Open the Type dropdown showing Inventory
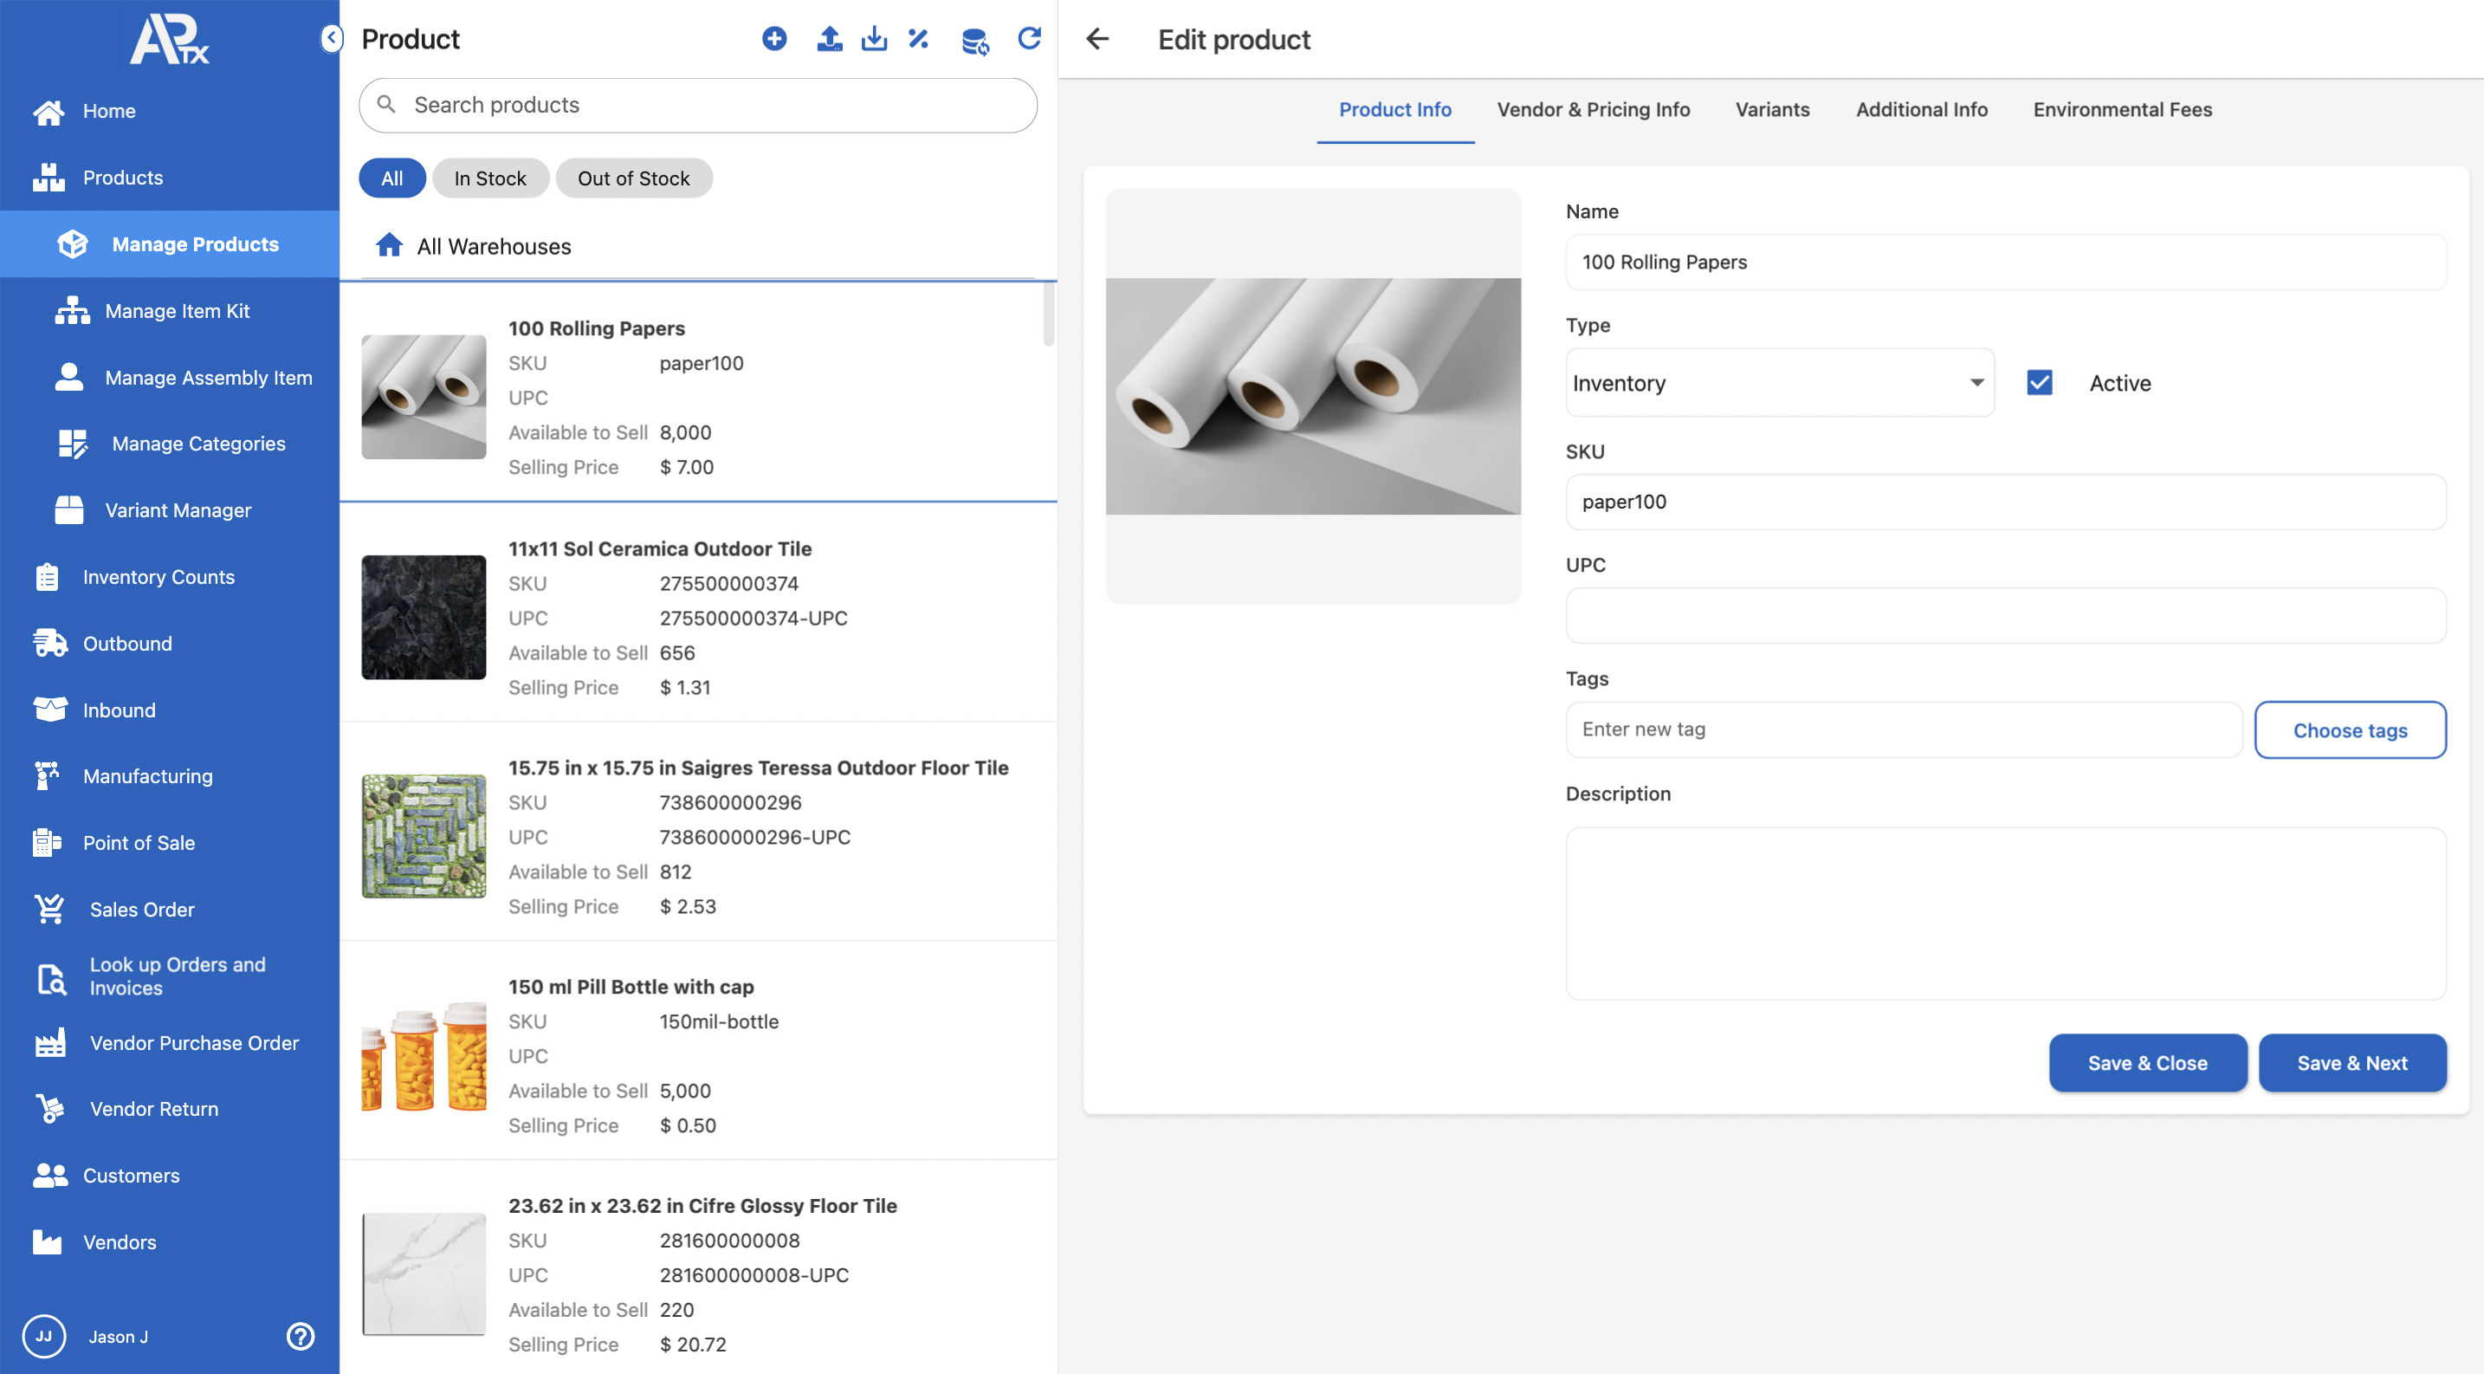Viewport: 2484px width, 1374px height. pyautogui.click(x=1779, y=383)
